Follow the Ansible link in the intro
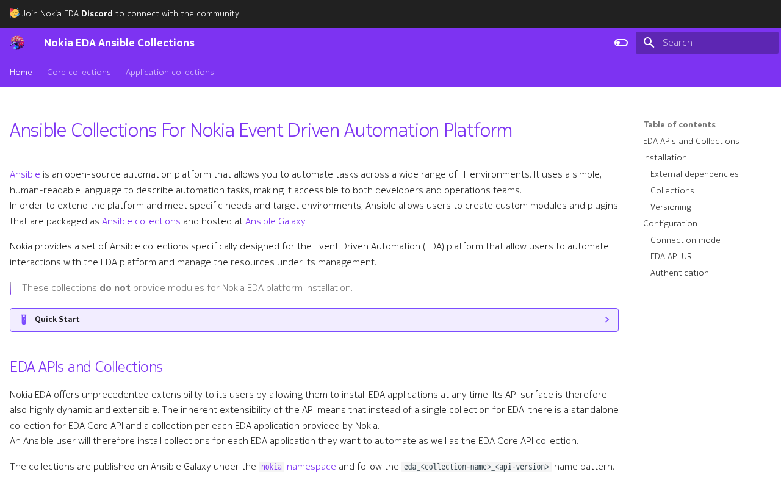Screen dimensions: 781x488 coord(25,174)
